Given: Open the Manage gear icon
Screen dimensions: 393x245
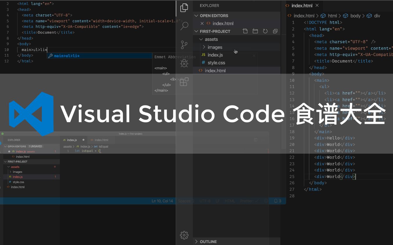Looking at the screenshot, I should [x=184, y=235].
